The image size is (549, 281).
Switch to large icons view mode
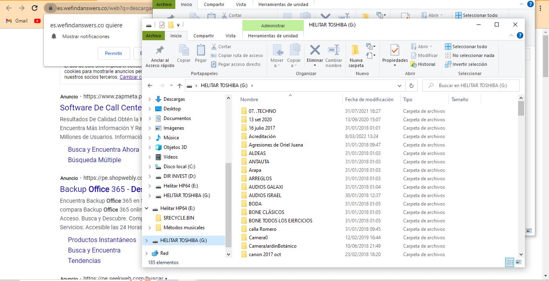(x=518, y=262)
